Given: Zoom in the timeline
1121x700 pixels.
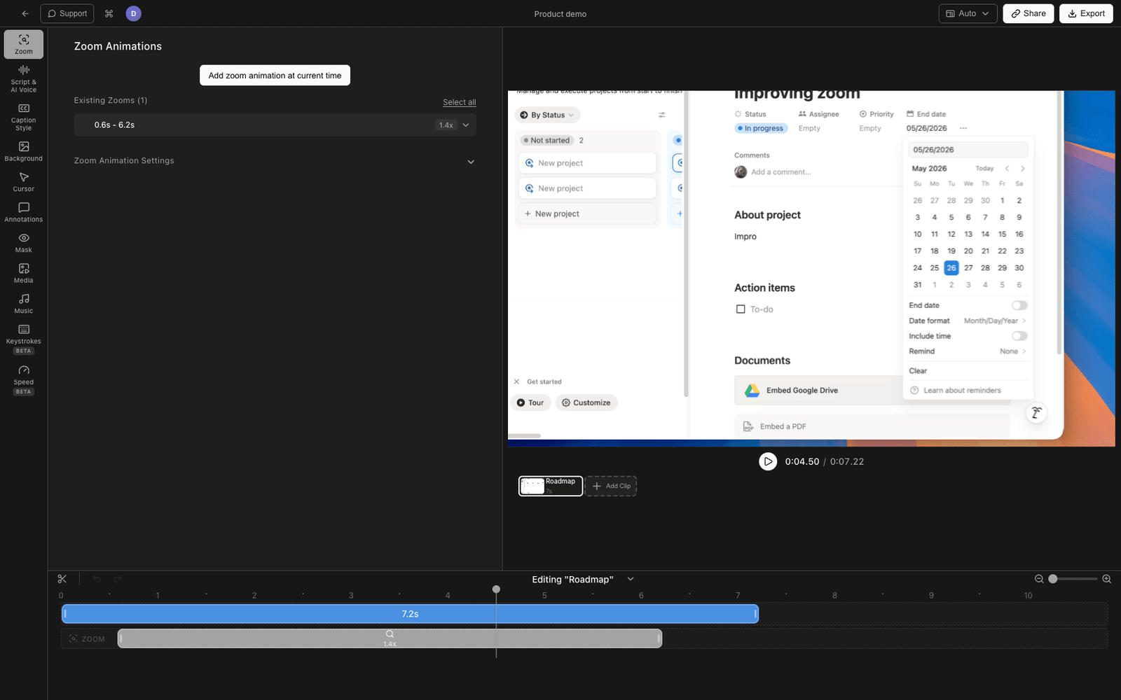Looking at the screenshot, I should [x=1107, y=579].
